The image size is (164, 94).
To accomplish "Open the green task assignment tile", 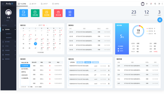I will [35, 13].
